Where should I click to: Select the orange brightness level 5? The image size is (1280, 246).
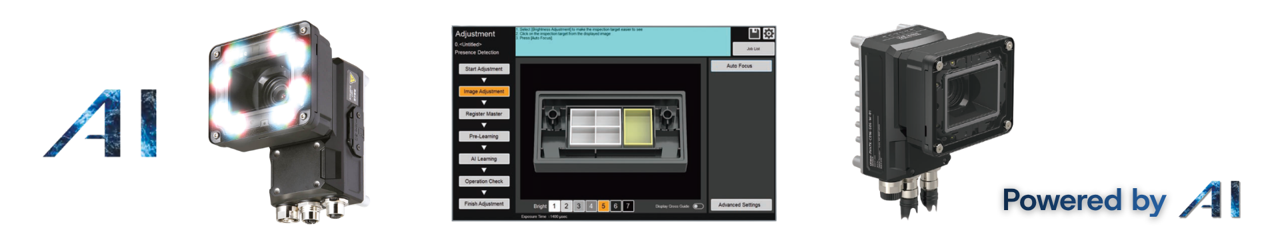[x=603, y=206]
